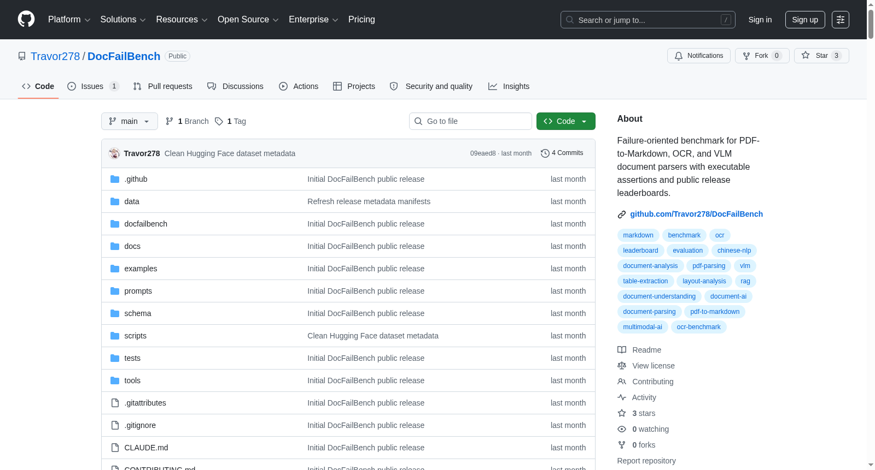Image resolution: width=875 pixels, height=470 pixels.
Task: Open the green Code dropdown button
Action: (566, 121)
